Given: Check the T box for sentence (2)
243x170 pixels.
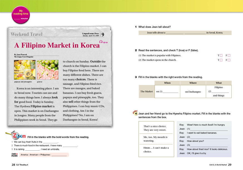Looking at the screenshot, I should (x=221, y=60).
